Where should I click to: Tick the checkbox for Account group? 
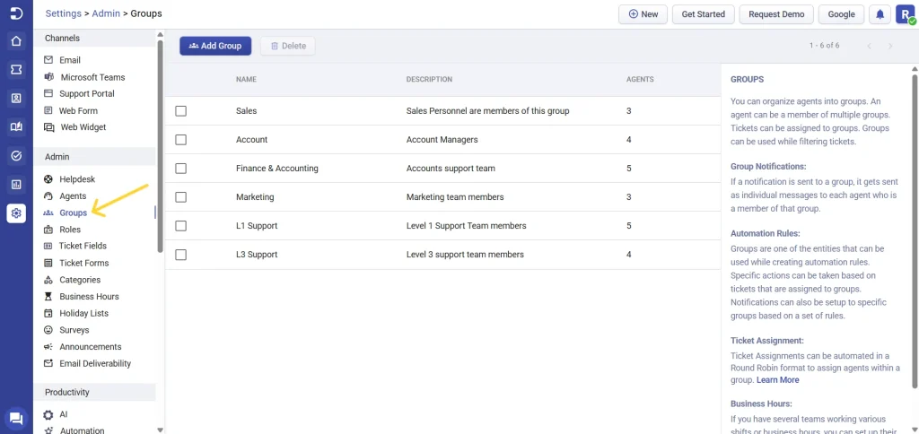point(181,139)
